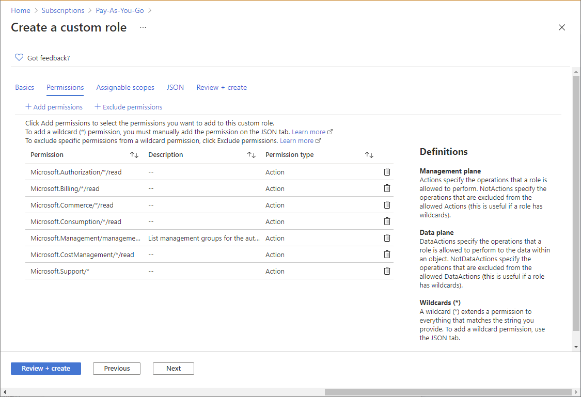Remove the Microsoft.CostManagement/*/read permission
Viewport: 581px width, 397px height.
pos(387,255)
